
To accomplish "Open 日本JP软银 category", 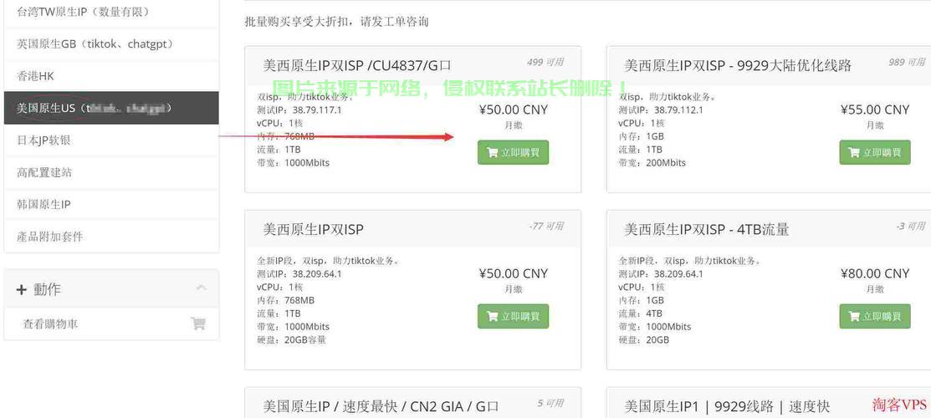I will (111, 140).
